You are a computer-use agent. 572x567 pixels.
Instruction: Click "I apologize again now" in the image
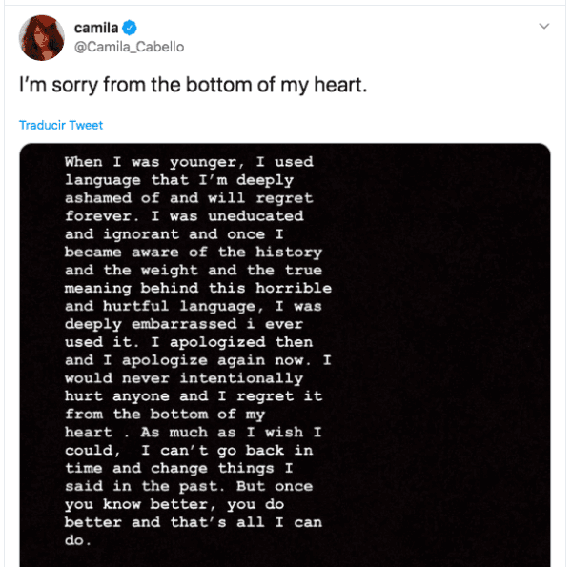pyautogui.click(x=217, y=360)
